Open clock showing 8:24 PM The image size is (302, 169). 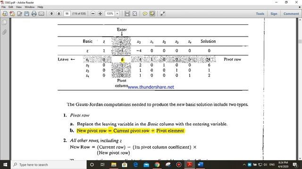pos(283,165)
